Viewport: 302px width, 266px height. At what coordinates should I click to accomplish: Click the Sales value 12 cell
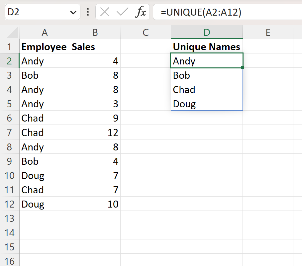click(95, 133)
